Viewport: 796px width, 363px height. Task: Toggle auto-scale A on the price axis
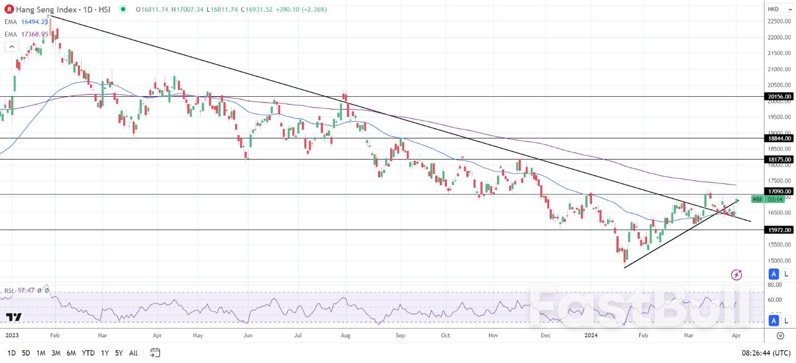pos(773,274)
